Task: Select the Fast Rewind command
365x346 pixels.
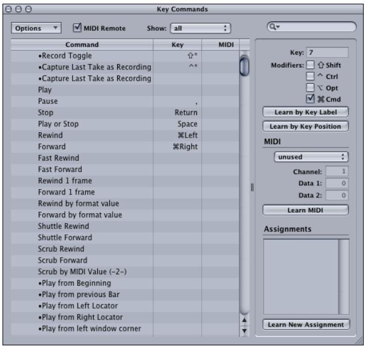Action: point(124,158)
